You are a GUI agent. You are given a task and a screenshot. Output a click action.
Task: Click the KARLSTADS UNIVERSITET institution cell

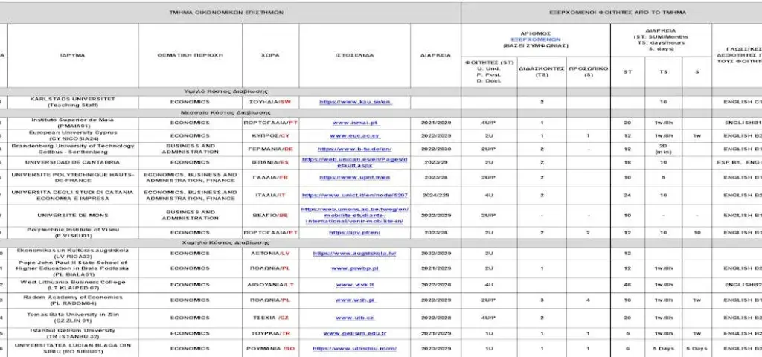[73, 102]
